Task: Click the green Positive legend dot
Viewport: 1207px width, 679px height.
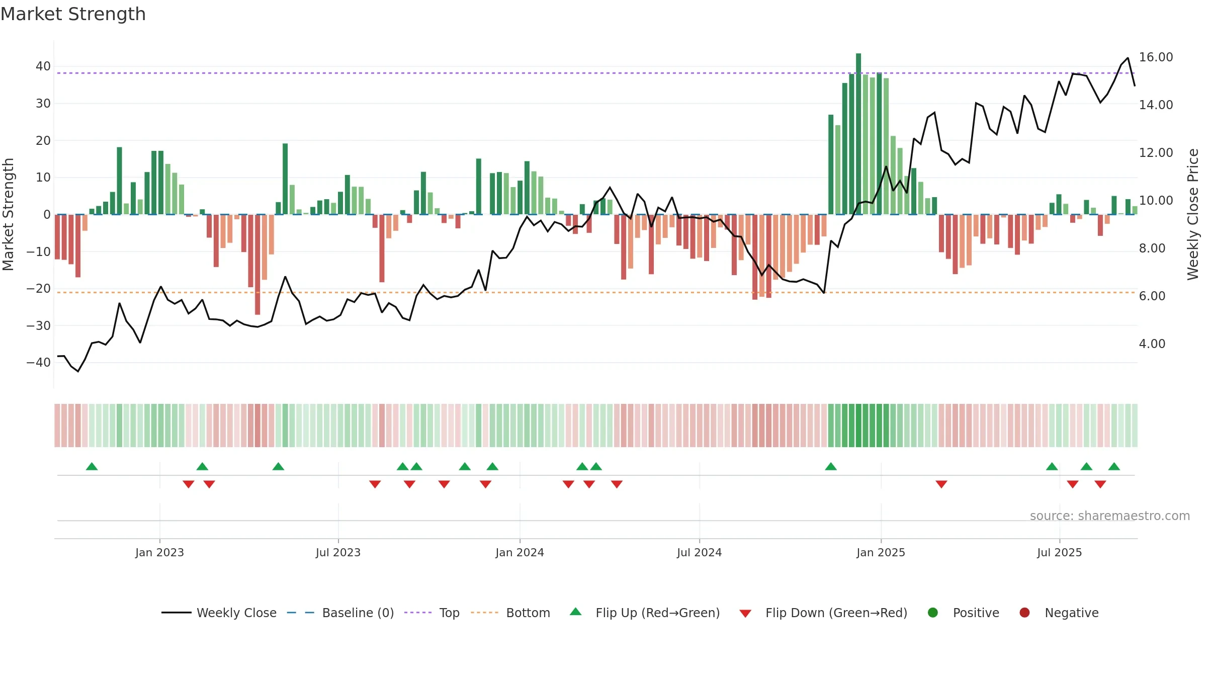Action: click(933, 613)
